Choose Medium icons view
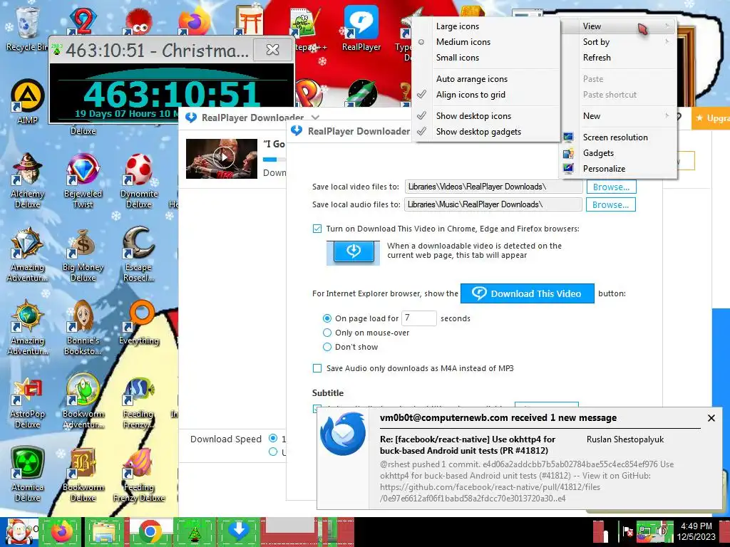Viewport: 730px width, 547px height. coord(486,42)
